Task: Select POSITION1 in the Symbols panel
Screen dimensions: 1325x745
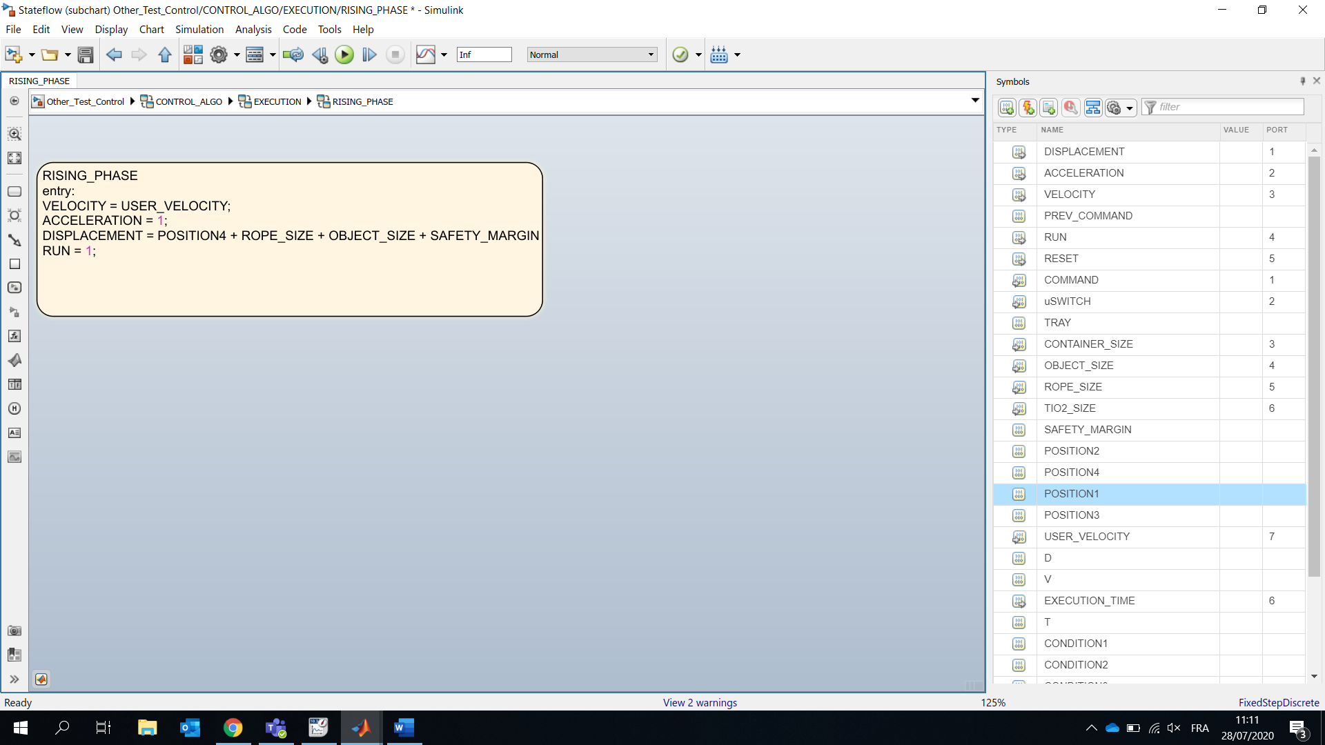Action: point(1072,493)
